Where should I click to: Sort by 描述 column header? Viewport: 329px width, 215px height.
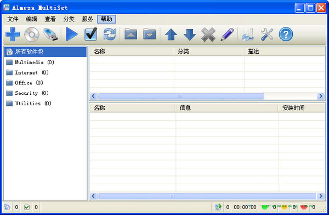(284, 51)
